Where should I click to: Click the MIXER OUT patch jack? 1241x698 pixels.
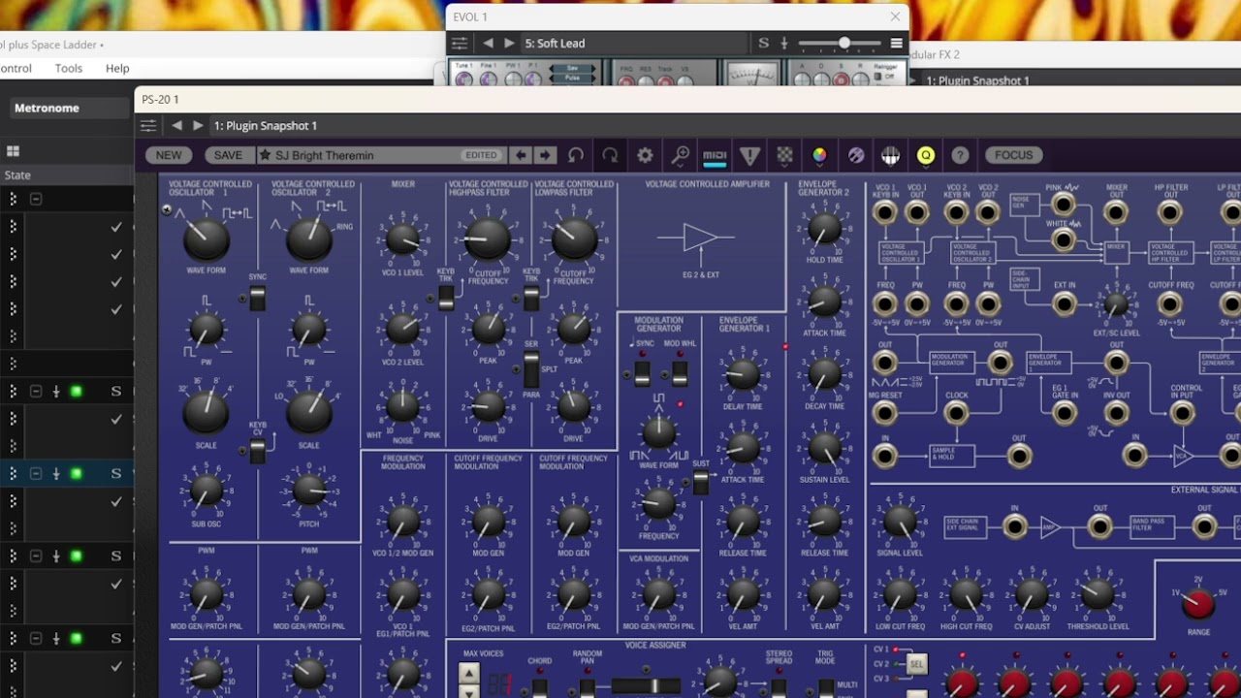tap(1116, 212)
